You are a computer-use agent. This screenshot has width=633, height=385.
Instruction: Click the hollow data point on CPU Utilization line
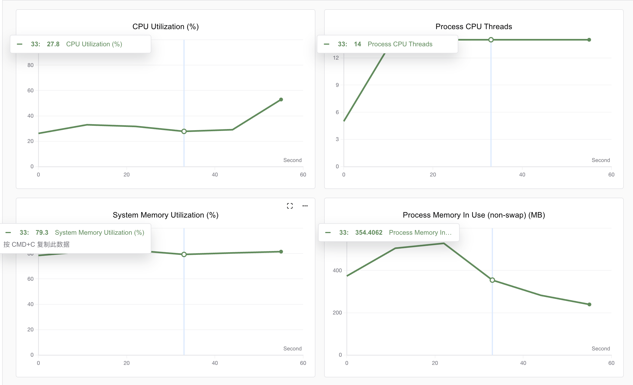click(x=184, y=131)
